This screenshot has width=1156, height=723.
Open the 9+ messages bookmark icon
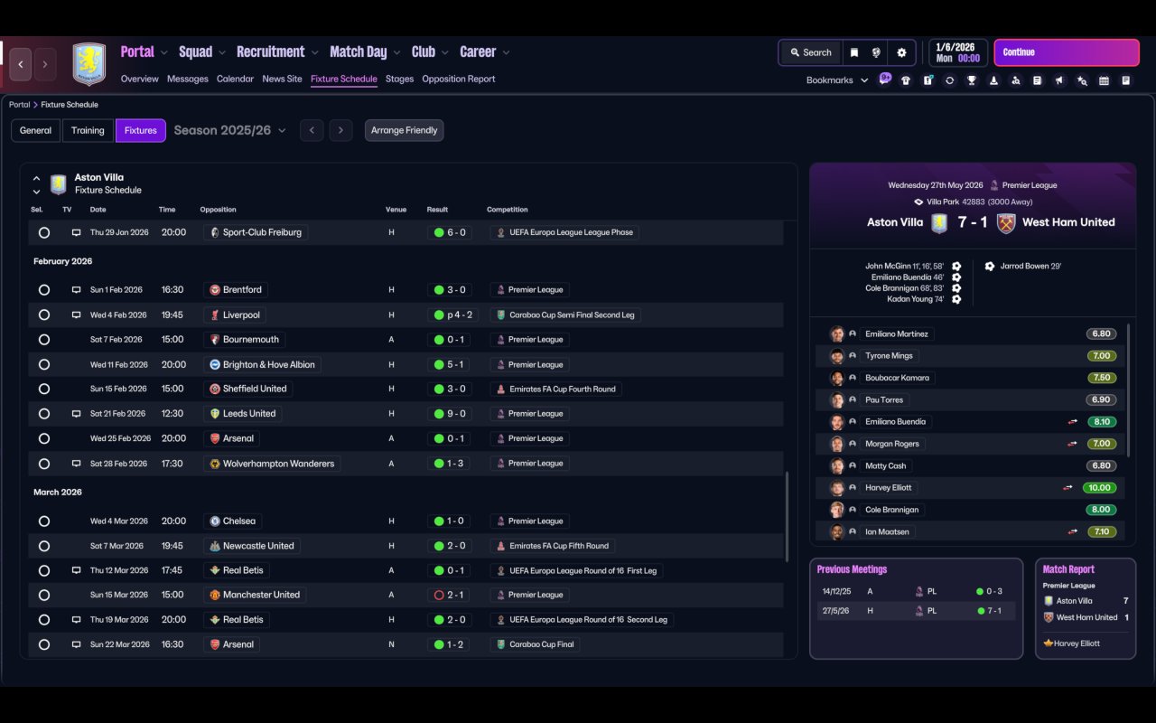tap(885, 80)
